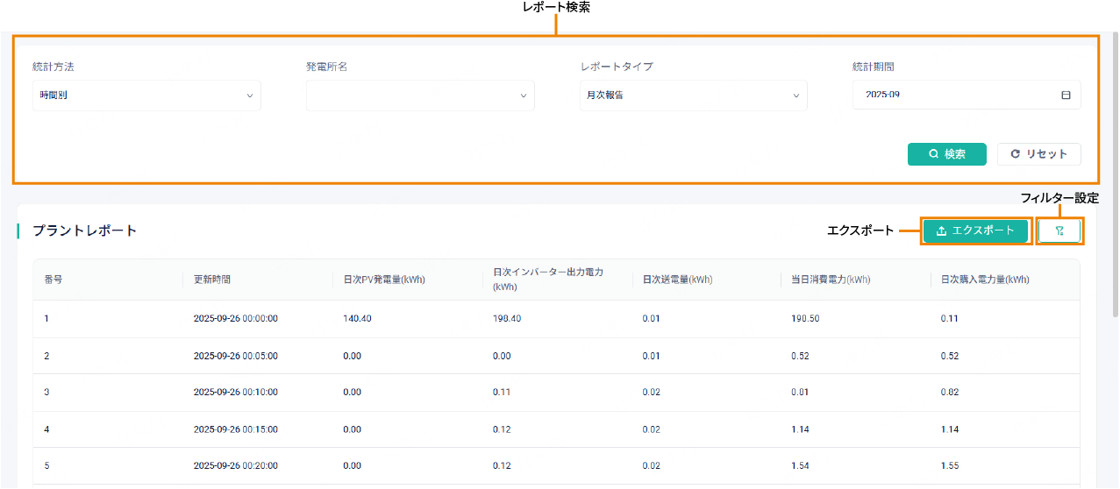The image size is (1120, 489).
Task: Select timestamp 2025-09-26 00:15:00
Action: point(236,429)
